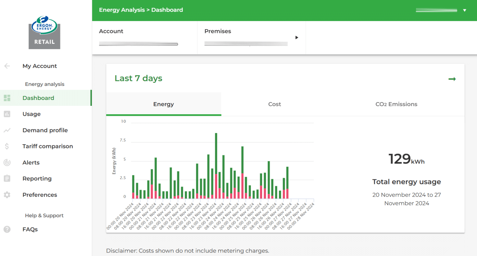Viewport: 477px width, 256px height.
Task: Switch to the Cost tab
Action: [274, 104]
